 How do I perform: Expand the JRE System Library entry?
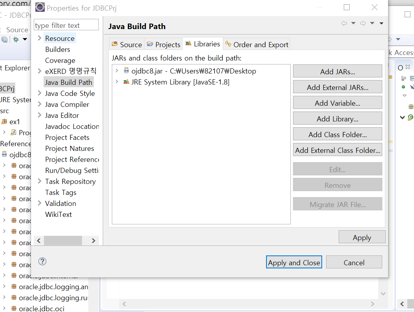117,82
